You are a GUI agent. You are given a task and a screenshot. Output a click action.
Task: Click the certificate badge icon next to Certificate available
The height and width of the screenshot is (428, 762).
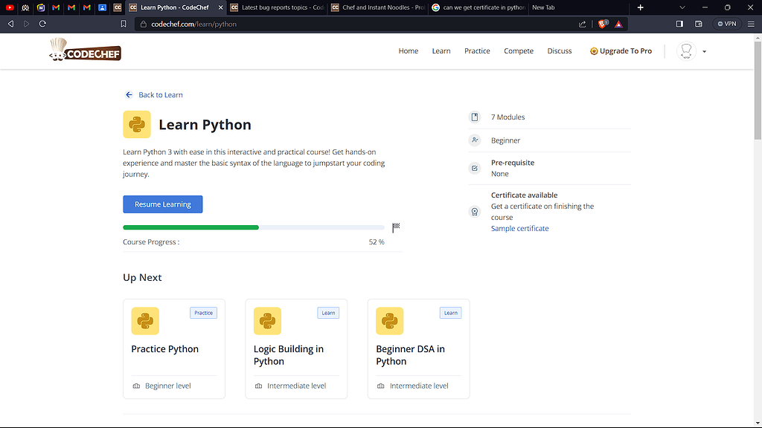pos(475,211)
